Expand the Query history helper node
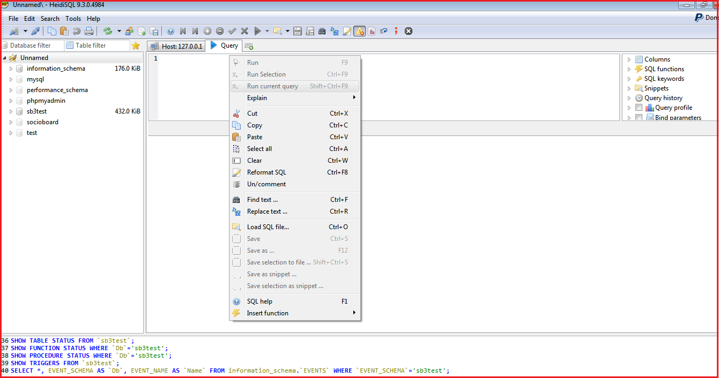The width and height of the screenshot is (719, 378). (629, 98)
